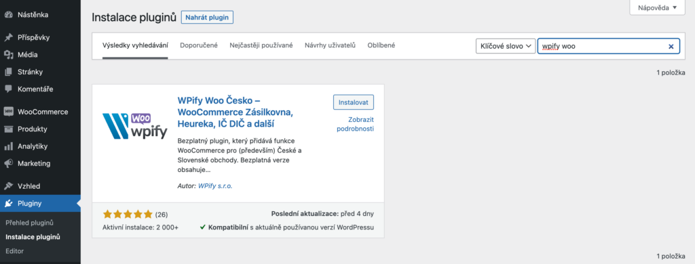Click the Instalace pluginů page heading
The height and width of the screenshot is (264, 695).
pyautogui.click(x=134, y=18)
